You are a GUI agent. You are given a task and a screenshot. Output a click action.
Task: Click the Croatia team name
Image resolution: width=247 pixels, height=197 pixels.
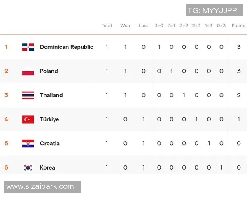49,143
